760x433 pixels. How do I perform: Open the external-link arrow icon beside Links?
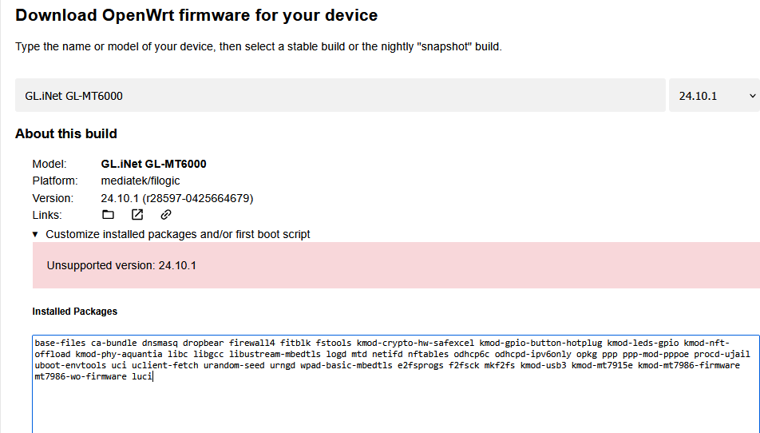[x=137, y=214]
